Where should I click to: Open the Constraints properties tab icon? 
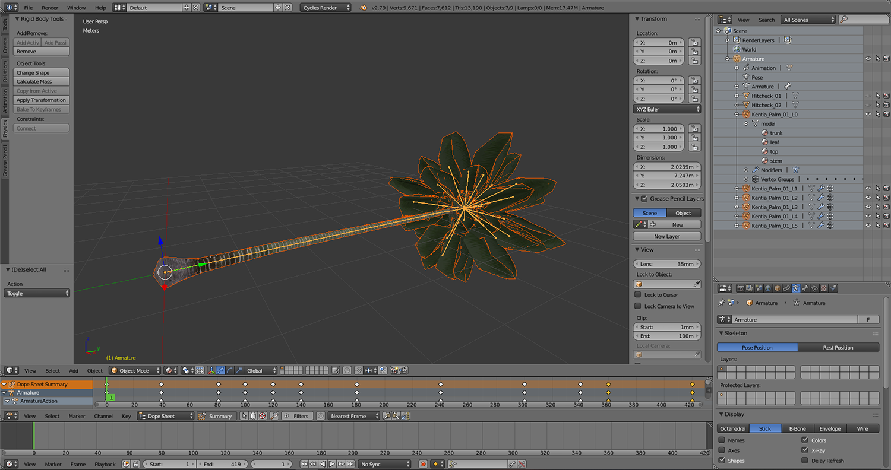(x=786, y=288)
